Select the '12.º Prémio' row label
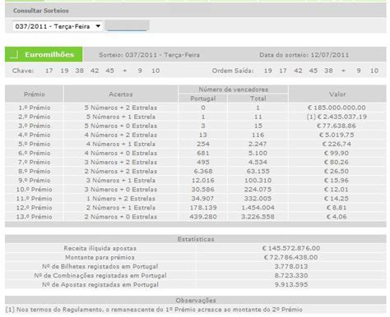The width and height of the screenshot is (390, 317). pos(35,207)
